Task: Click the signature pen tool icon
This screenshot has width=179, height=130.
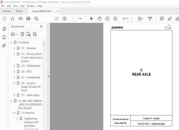Action: tap(177, 19)
